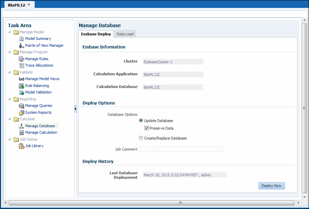Click the Cluster field EssbaseCluster-1
Screen dimensions: 309x209
(173, 62)
